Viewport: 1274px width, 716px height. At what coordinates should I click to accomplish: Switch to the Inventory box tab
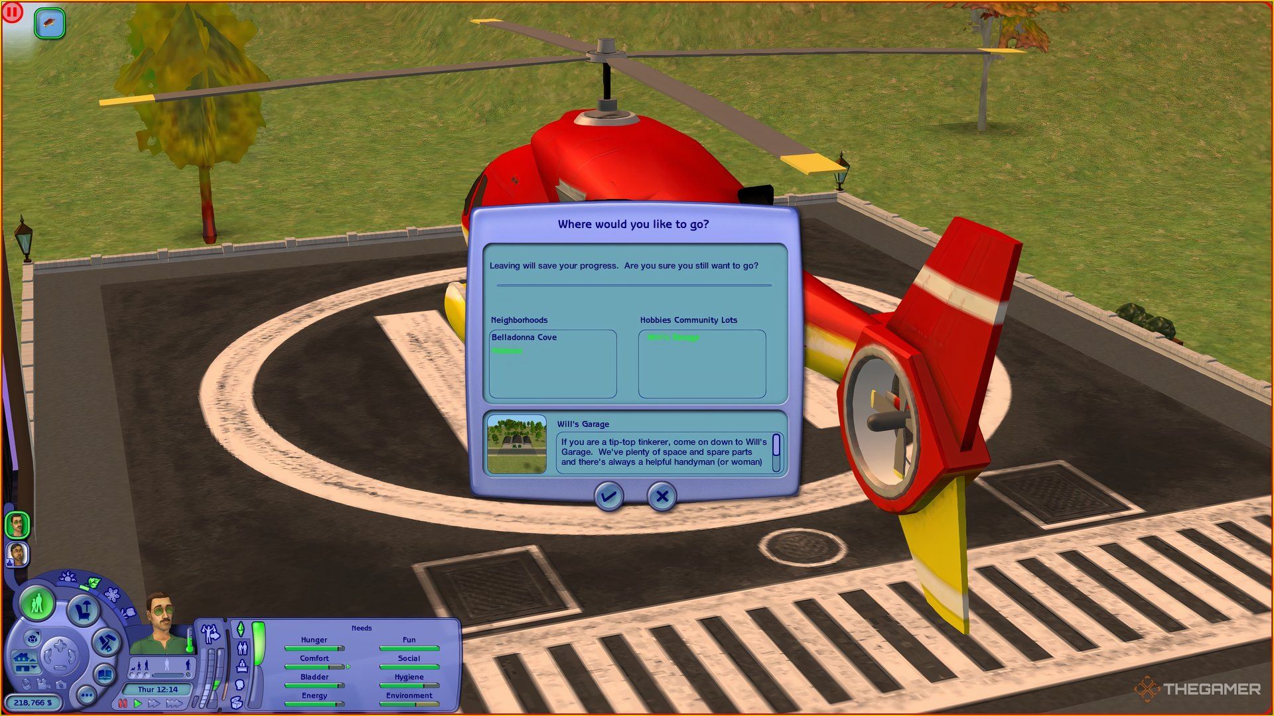(x=237, y=703)
